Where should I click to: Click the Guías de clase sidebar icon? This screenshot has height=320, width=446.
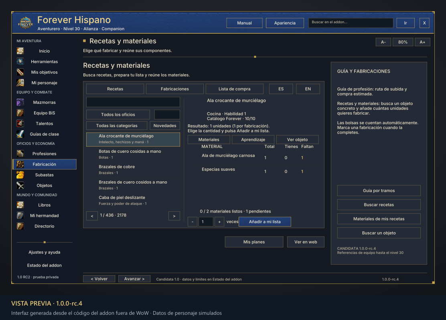click(x=20, y=134)
